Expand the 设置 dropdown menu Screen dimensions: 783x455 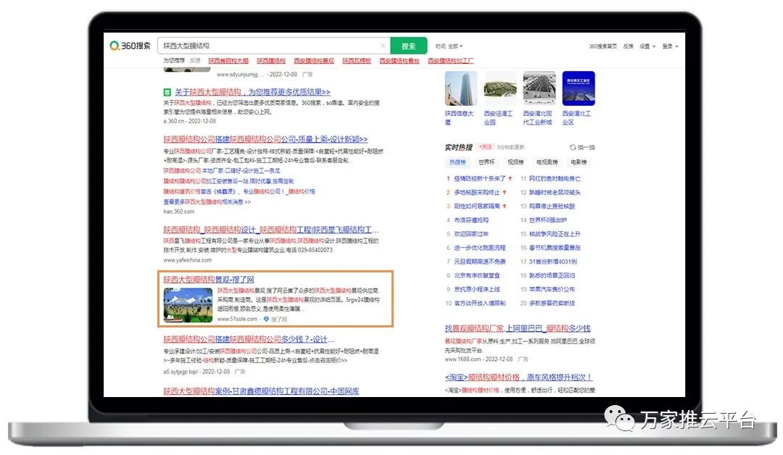coord(647,46)
